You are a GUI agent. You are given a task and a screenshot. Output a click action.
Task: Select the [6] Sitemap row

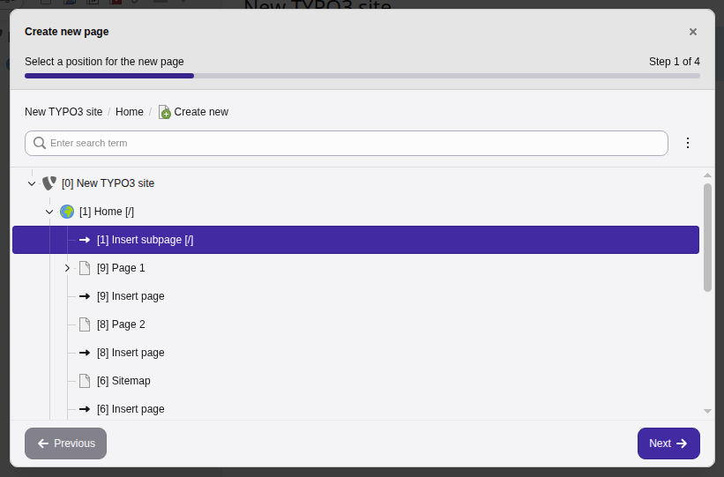pyautogui.click(x=355, y=381)
